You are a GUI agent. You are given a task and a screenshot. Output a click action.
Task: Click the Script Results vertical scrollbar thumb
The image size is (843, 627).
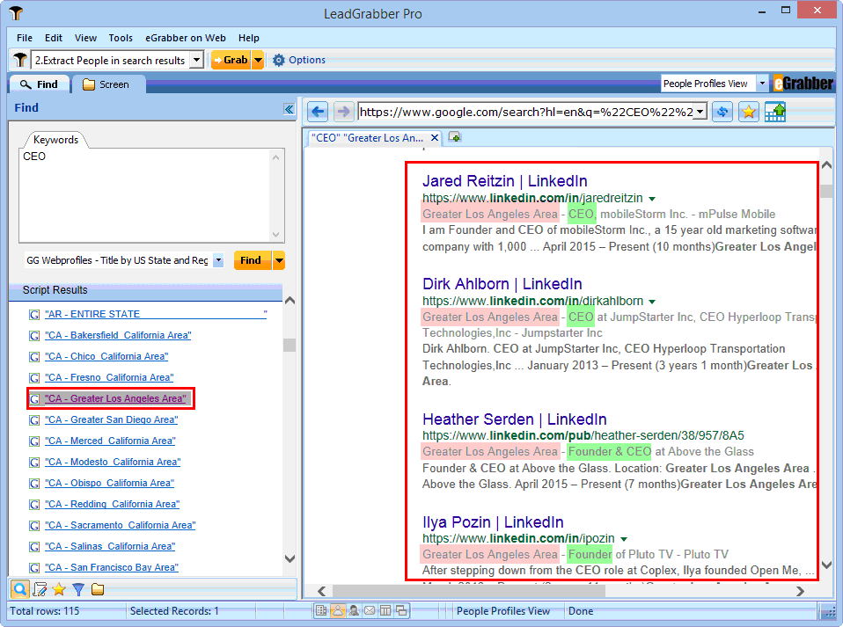[290, 345]
